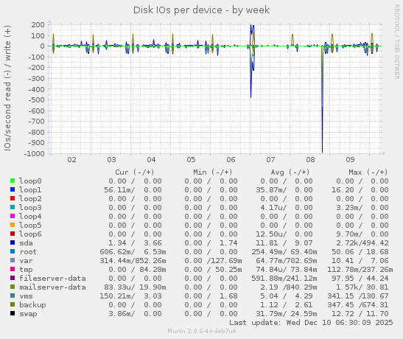Click the red loop2 legend swatch
The image size is (403, 339).
point(13,198)
